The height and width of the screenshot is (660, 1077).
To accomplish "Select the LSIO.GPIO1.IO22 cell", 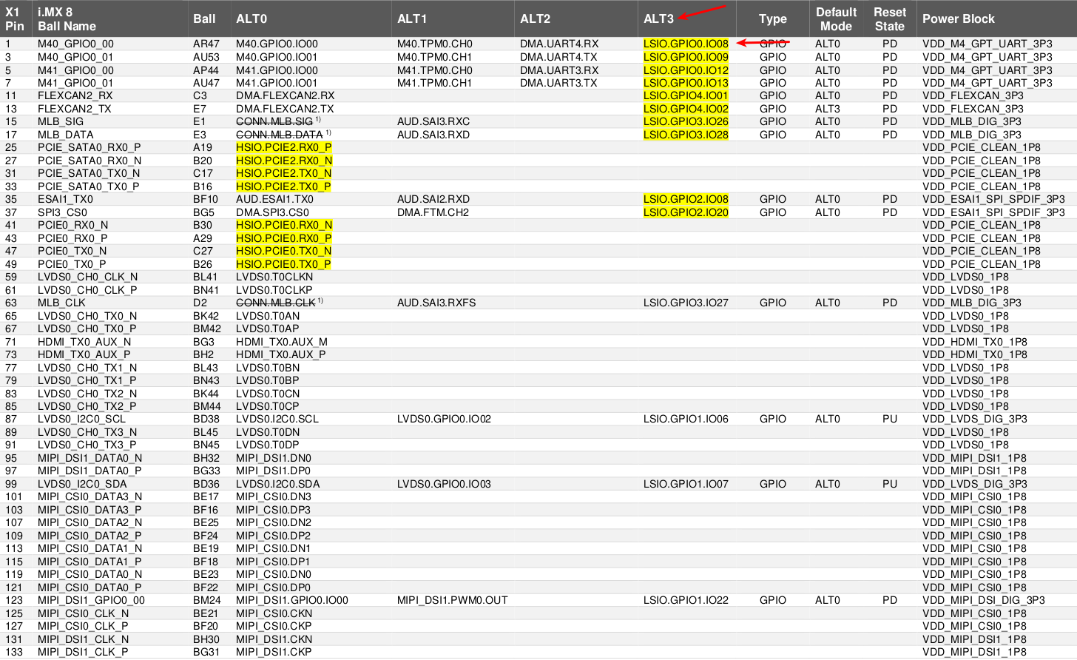I will pyautogui.click(x=686, y=600).
